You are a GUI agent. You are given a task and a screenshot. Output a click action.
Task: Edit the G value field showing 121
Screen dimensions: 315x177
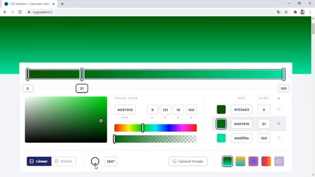pos(165,110)
